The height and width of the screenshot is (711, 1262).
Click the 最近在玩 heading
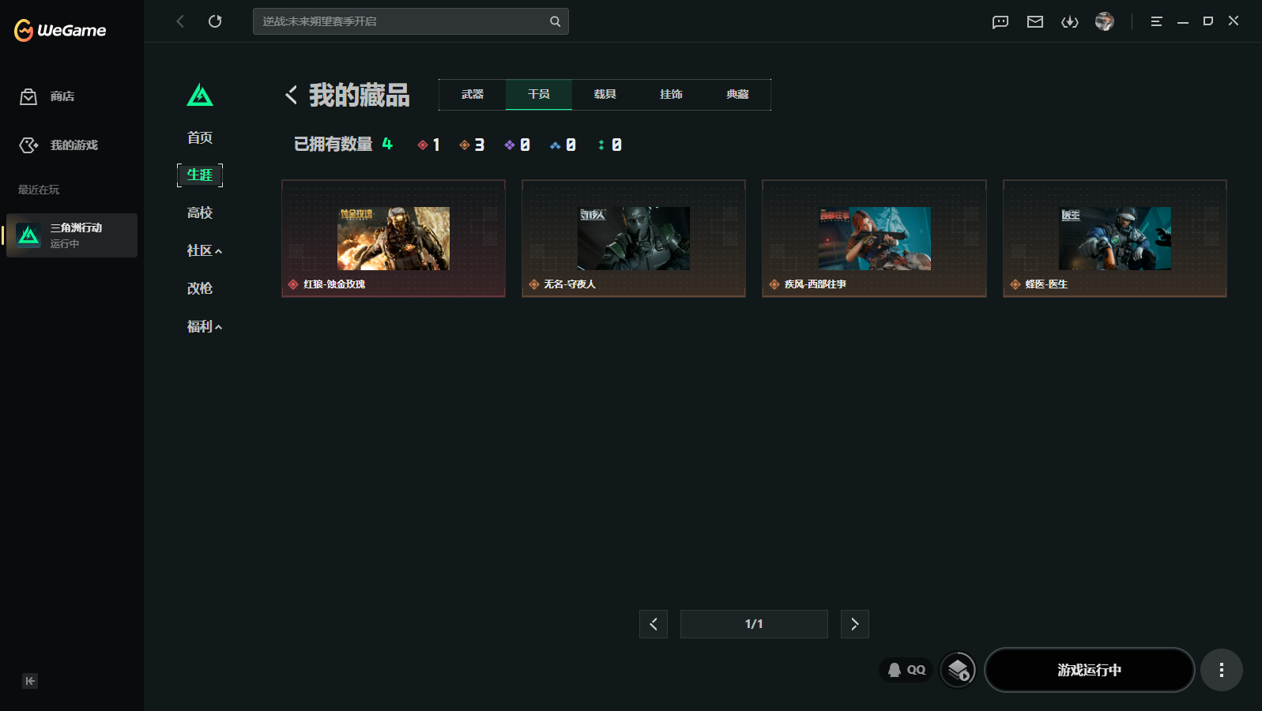click(39, 190)
